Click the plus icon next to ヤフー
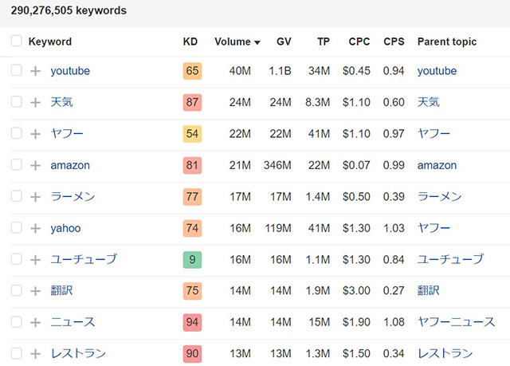 (35, 134)
